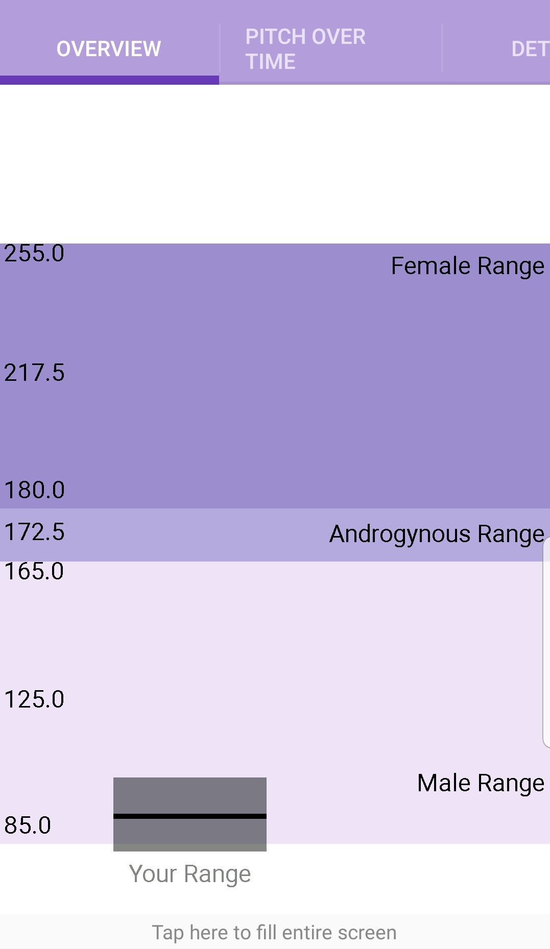The height and width of the screenshot is (949, 550).
Task: Click the 85.0 axis label
Action: pyautogui.click(x=27, y=826)
